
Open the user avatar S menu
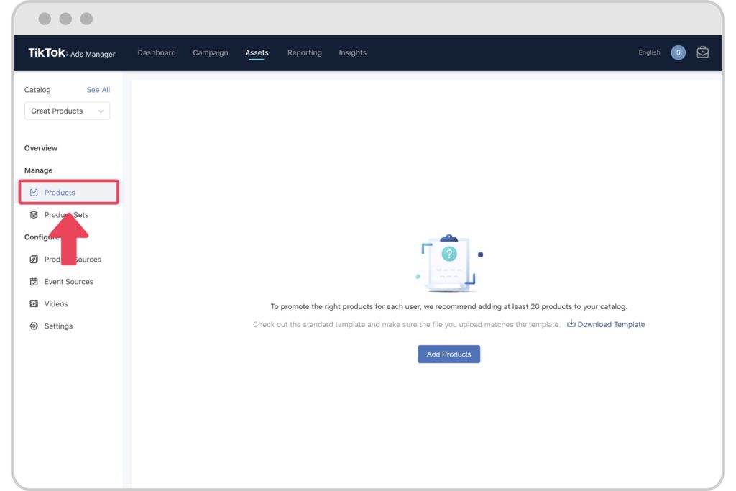pos(678,52)
